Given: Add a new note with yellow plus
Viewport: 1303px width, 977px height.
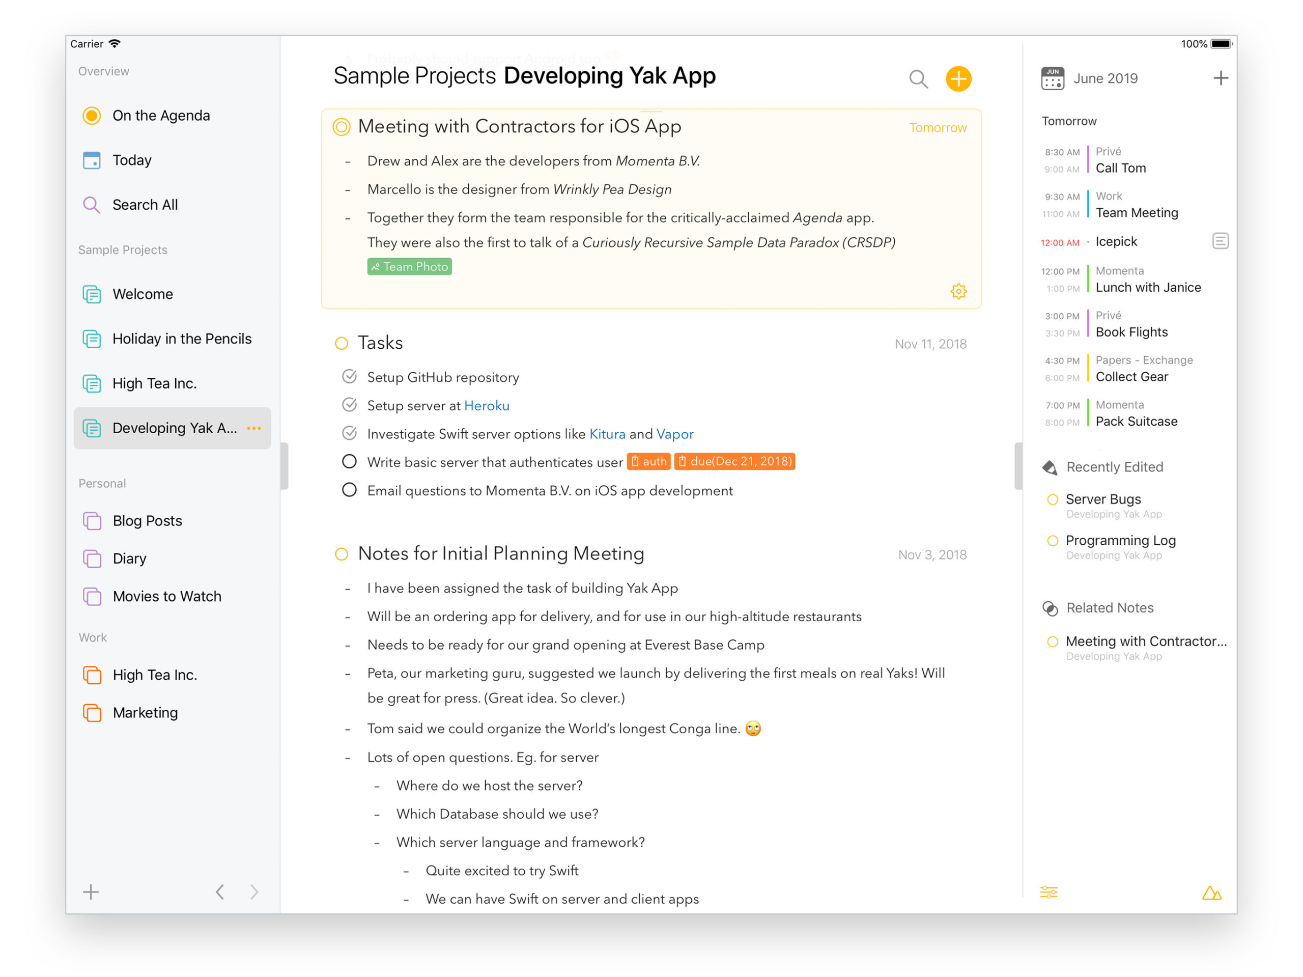Looking at the screenshot, I should 958,79.
